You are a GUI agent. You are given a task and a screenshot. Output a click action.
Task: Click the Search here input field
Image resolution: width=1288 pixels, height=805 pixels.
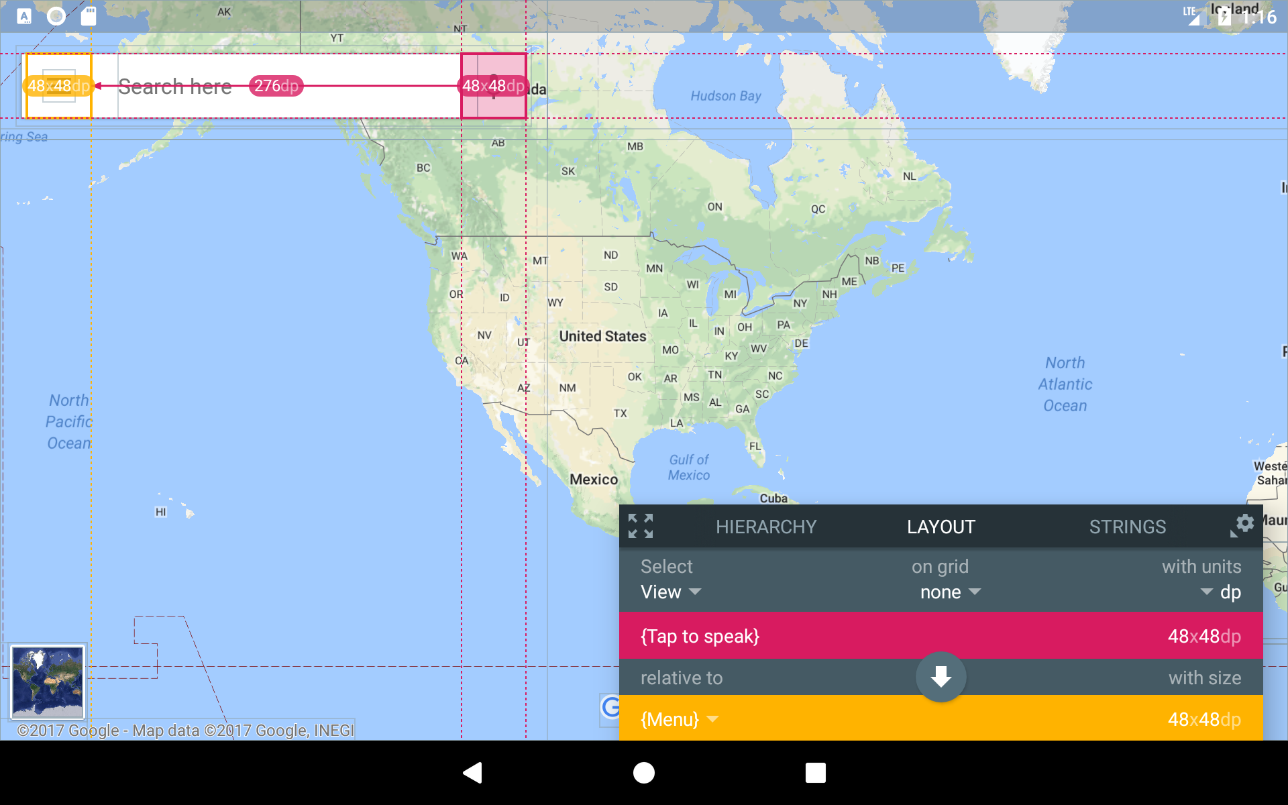pyautogui.click(x=288, y=86)
